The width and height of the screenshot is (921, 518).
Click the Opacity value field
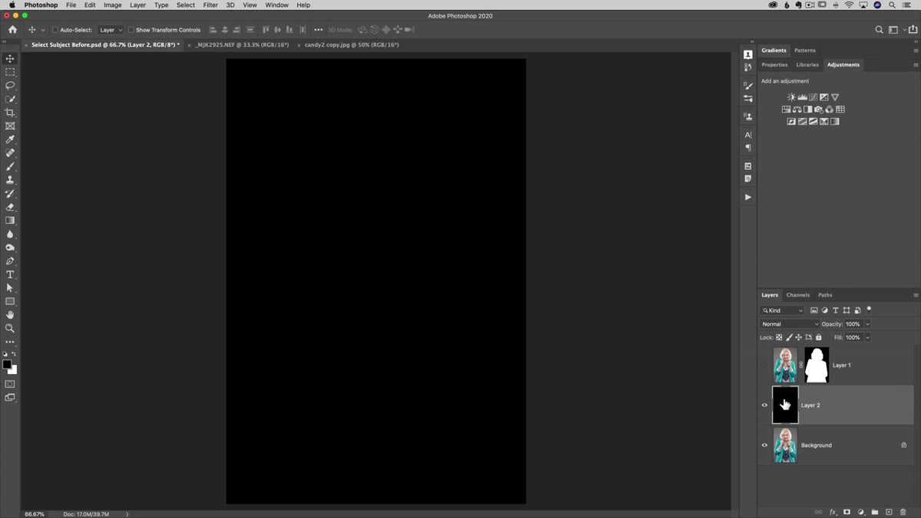(x=853, y=324)
